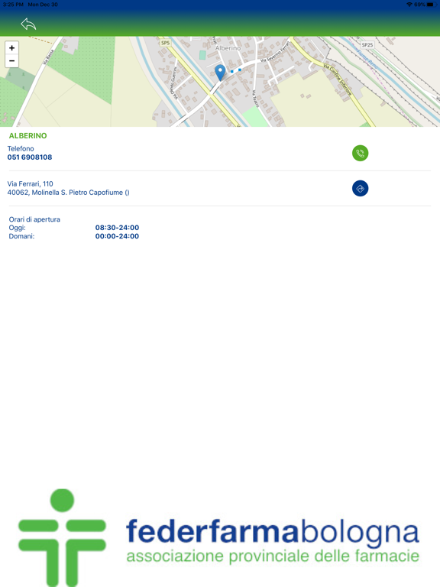440x587 pixels.
Task: Select phone number 051 6908108
Action: click(30, 157)
